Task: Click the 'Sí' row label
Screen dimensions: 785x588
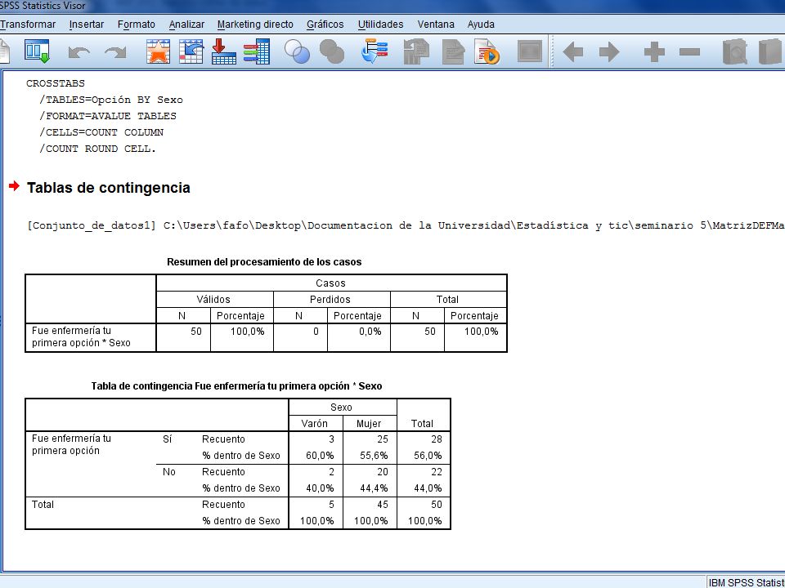Action: (168, 439)
